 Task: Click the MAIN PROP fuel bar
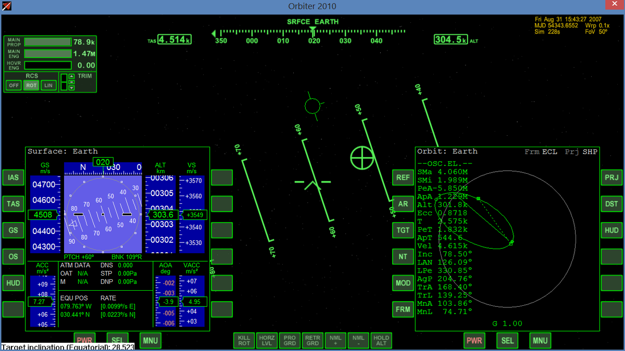coord(48,42)
